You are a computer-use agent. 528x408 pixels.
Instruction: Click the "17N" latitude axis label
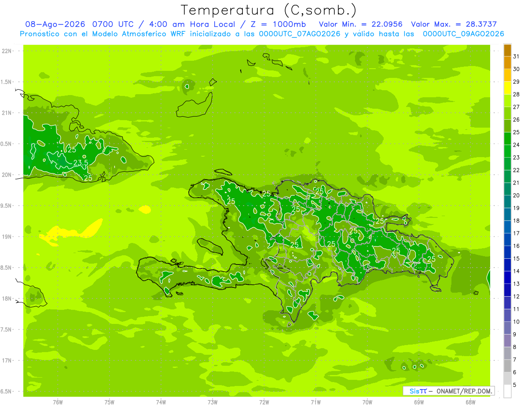pyautogui.click(x=7, y=360)
